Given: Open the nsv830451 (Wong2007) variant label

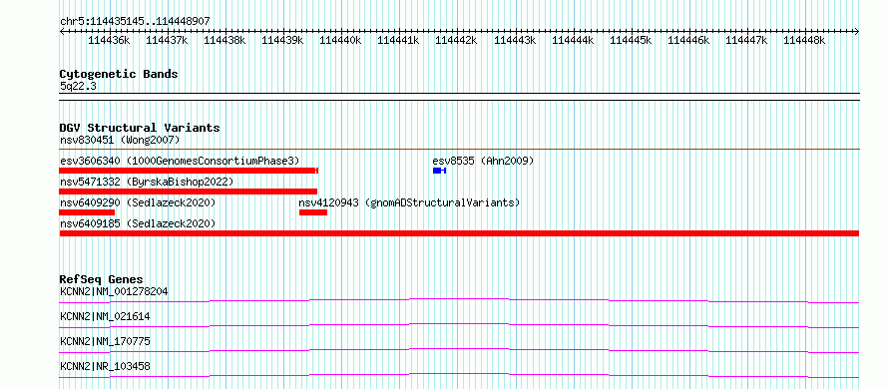Looking at the screenshot, I should [120, 140].
